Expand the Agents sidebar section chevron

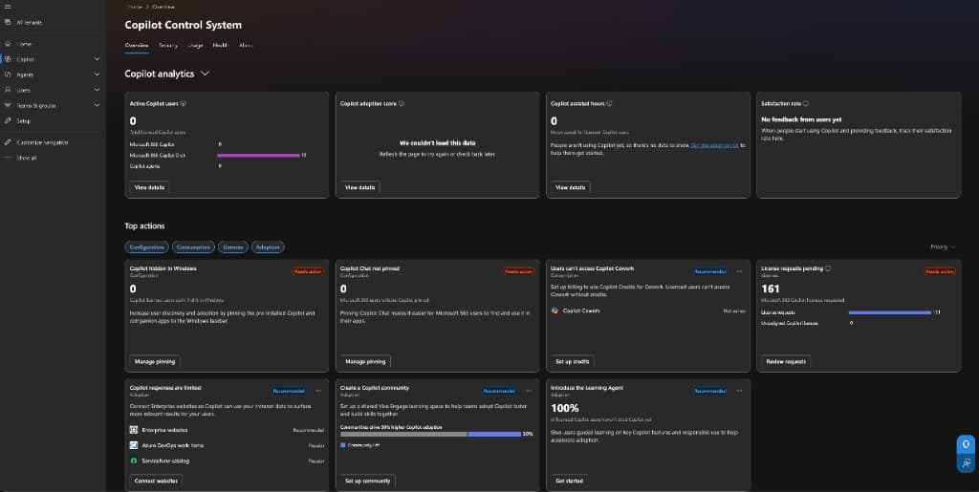click(97, 75)
